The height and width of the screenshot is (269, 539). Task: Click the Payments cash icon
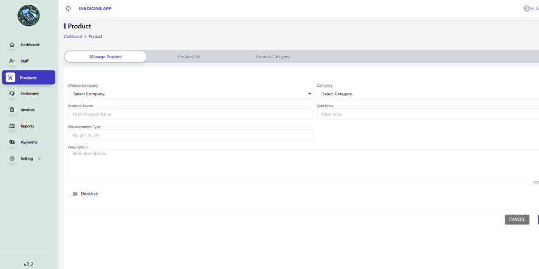click(x=12, y=142)
